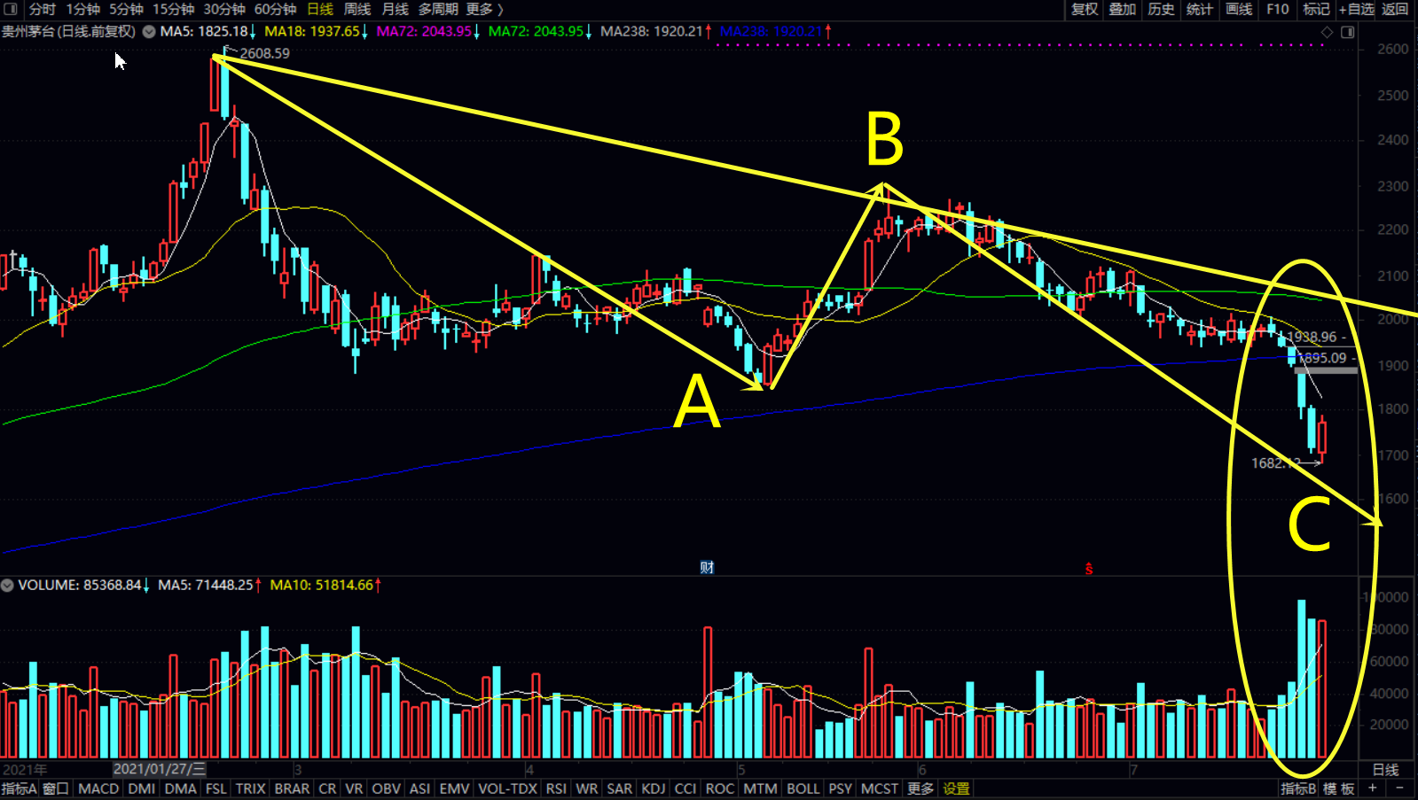Image resolution: width=1418 pixels, height=800 pixels.
Task: Click the red S marker near July
Action: pos(1089,569)
